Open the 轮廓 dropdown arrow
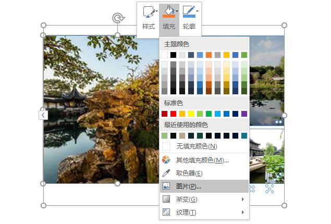The image size is (331, 224). pos(197,11)
